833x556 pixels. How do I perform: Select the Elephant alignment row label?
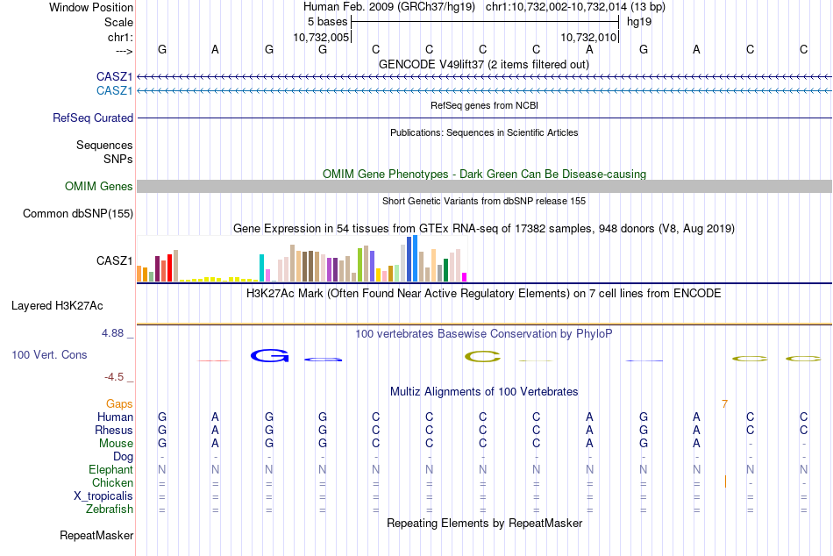(111, 470)
